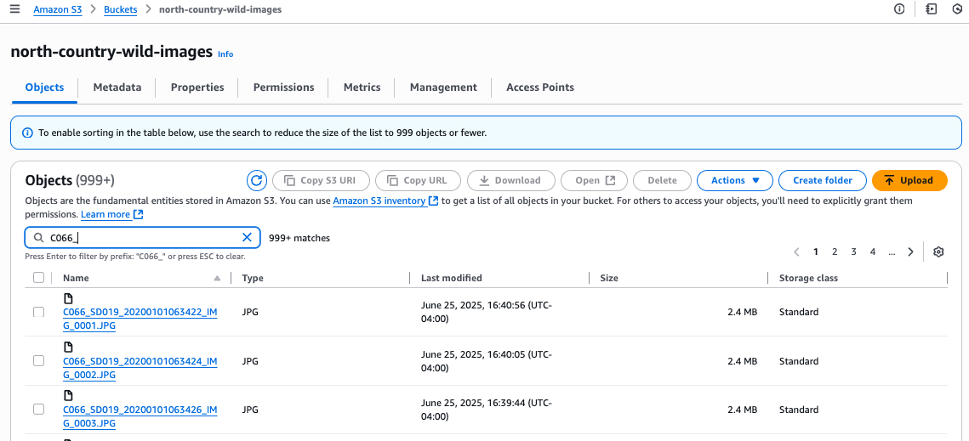969x441 pixels.
Task: Click 'June 25, 2025, 16:40:05' timestamp cell
Action: click(x=487, y=361)
